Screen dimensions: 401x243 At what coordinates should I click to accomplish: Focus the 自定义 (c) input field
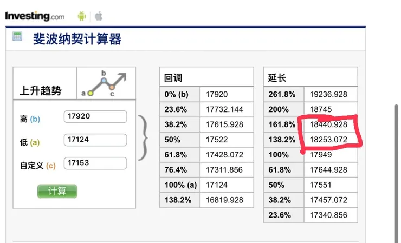(x=95, y=163)
